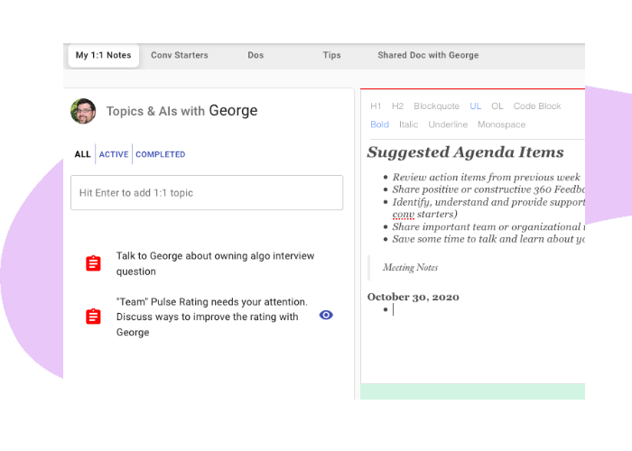Toggle Underline text style
The image size is (632, 451).
click(x=448, y=124)
